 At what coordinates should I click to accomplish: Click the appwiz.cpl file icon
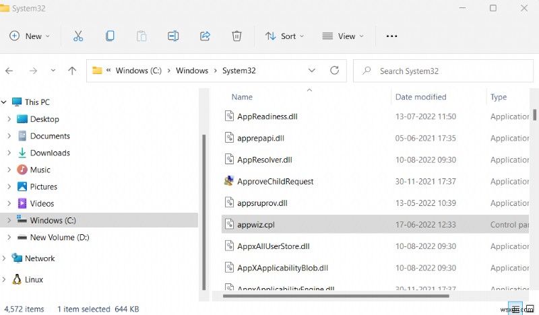click(x=229, y=224)
